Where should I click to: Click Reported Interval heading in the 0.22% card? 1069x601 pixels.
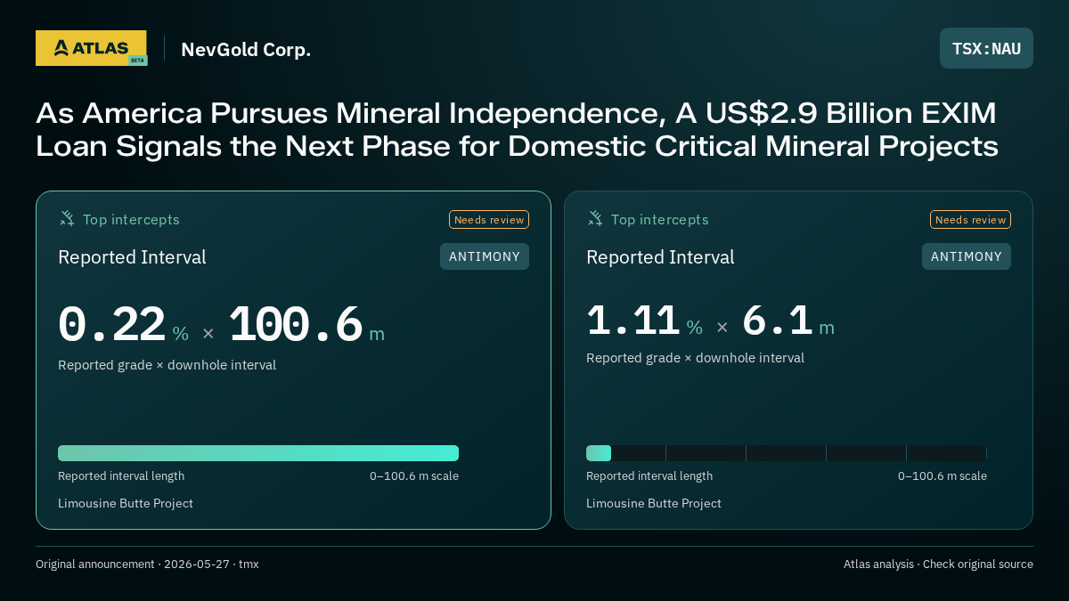[132, 257]
